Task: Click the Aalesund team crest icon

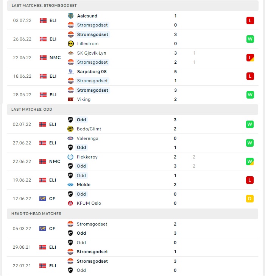Action: pyautogui.click(x=71, y=16)
